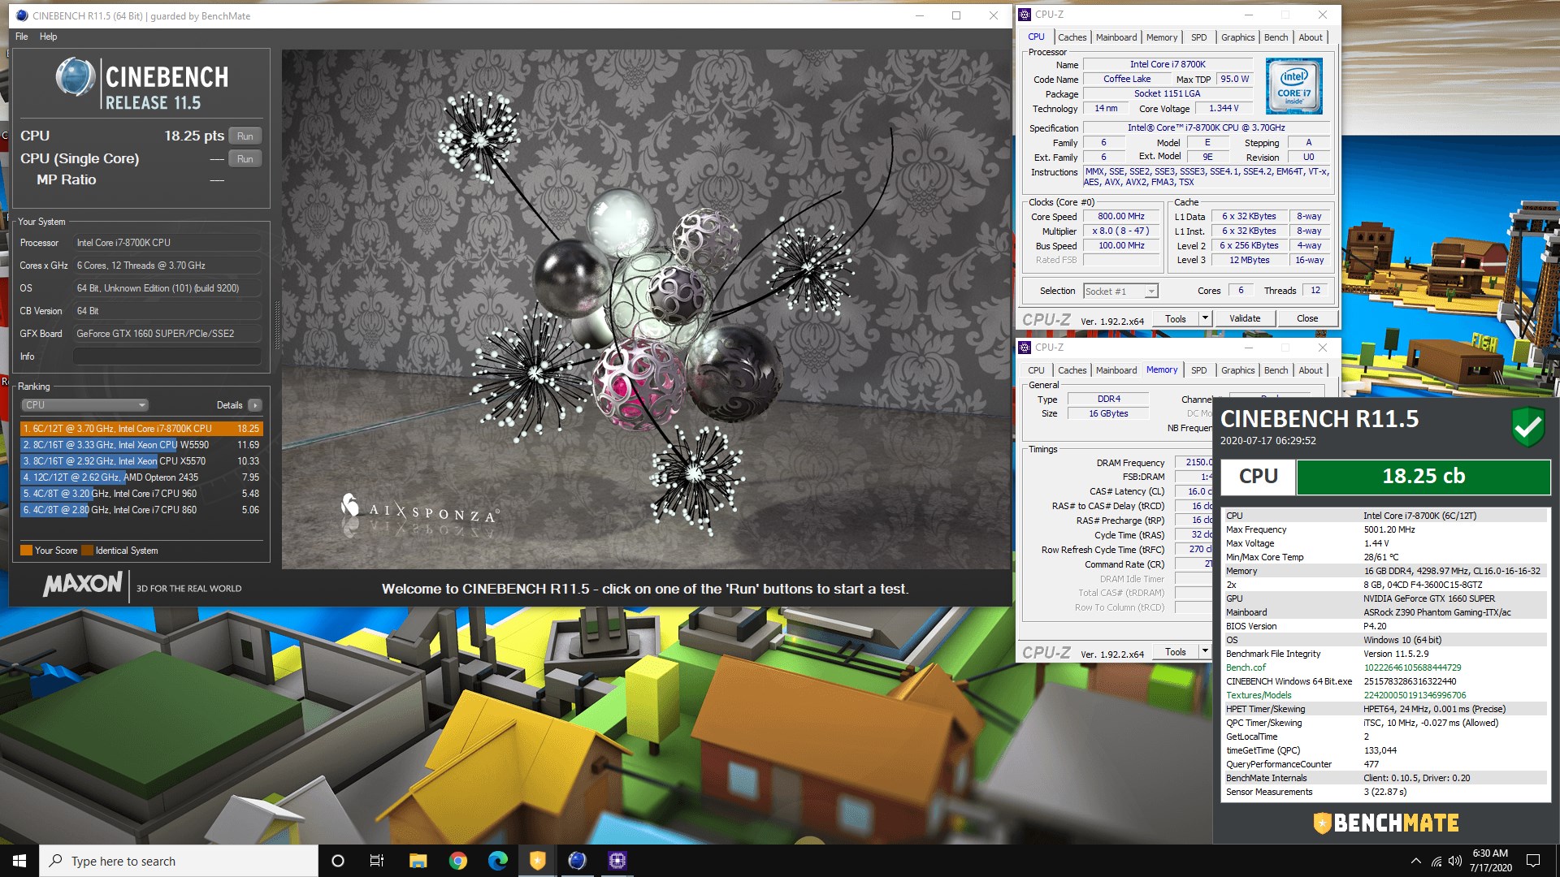Open Graphics tab in top CPU-Z window
This screenshot has height=877, width=1560.
tap(1237, 37)
